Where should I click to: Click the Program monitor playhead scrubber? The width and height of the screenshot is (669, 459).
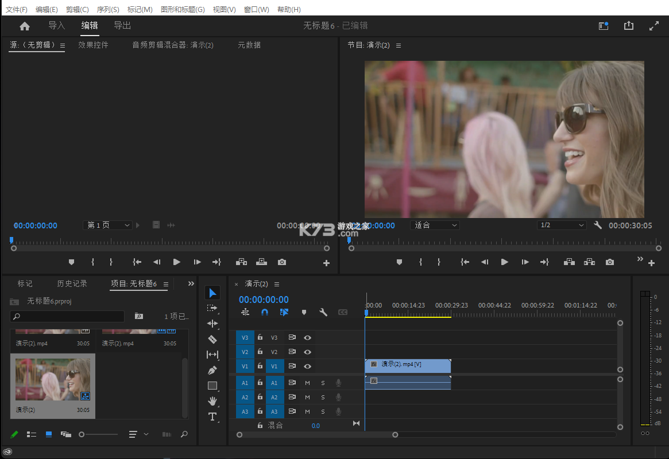coord(350,241)
